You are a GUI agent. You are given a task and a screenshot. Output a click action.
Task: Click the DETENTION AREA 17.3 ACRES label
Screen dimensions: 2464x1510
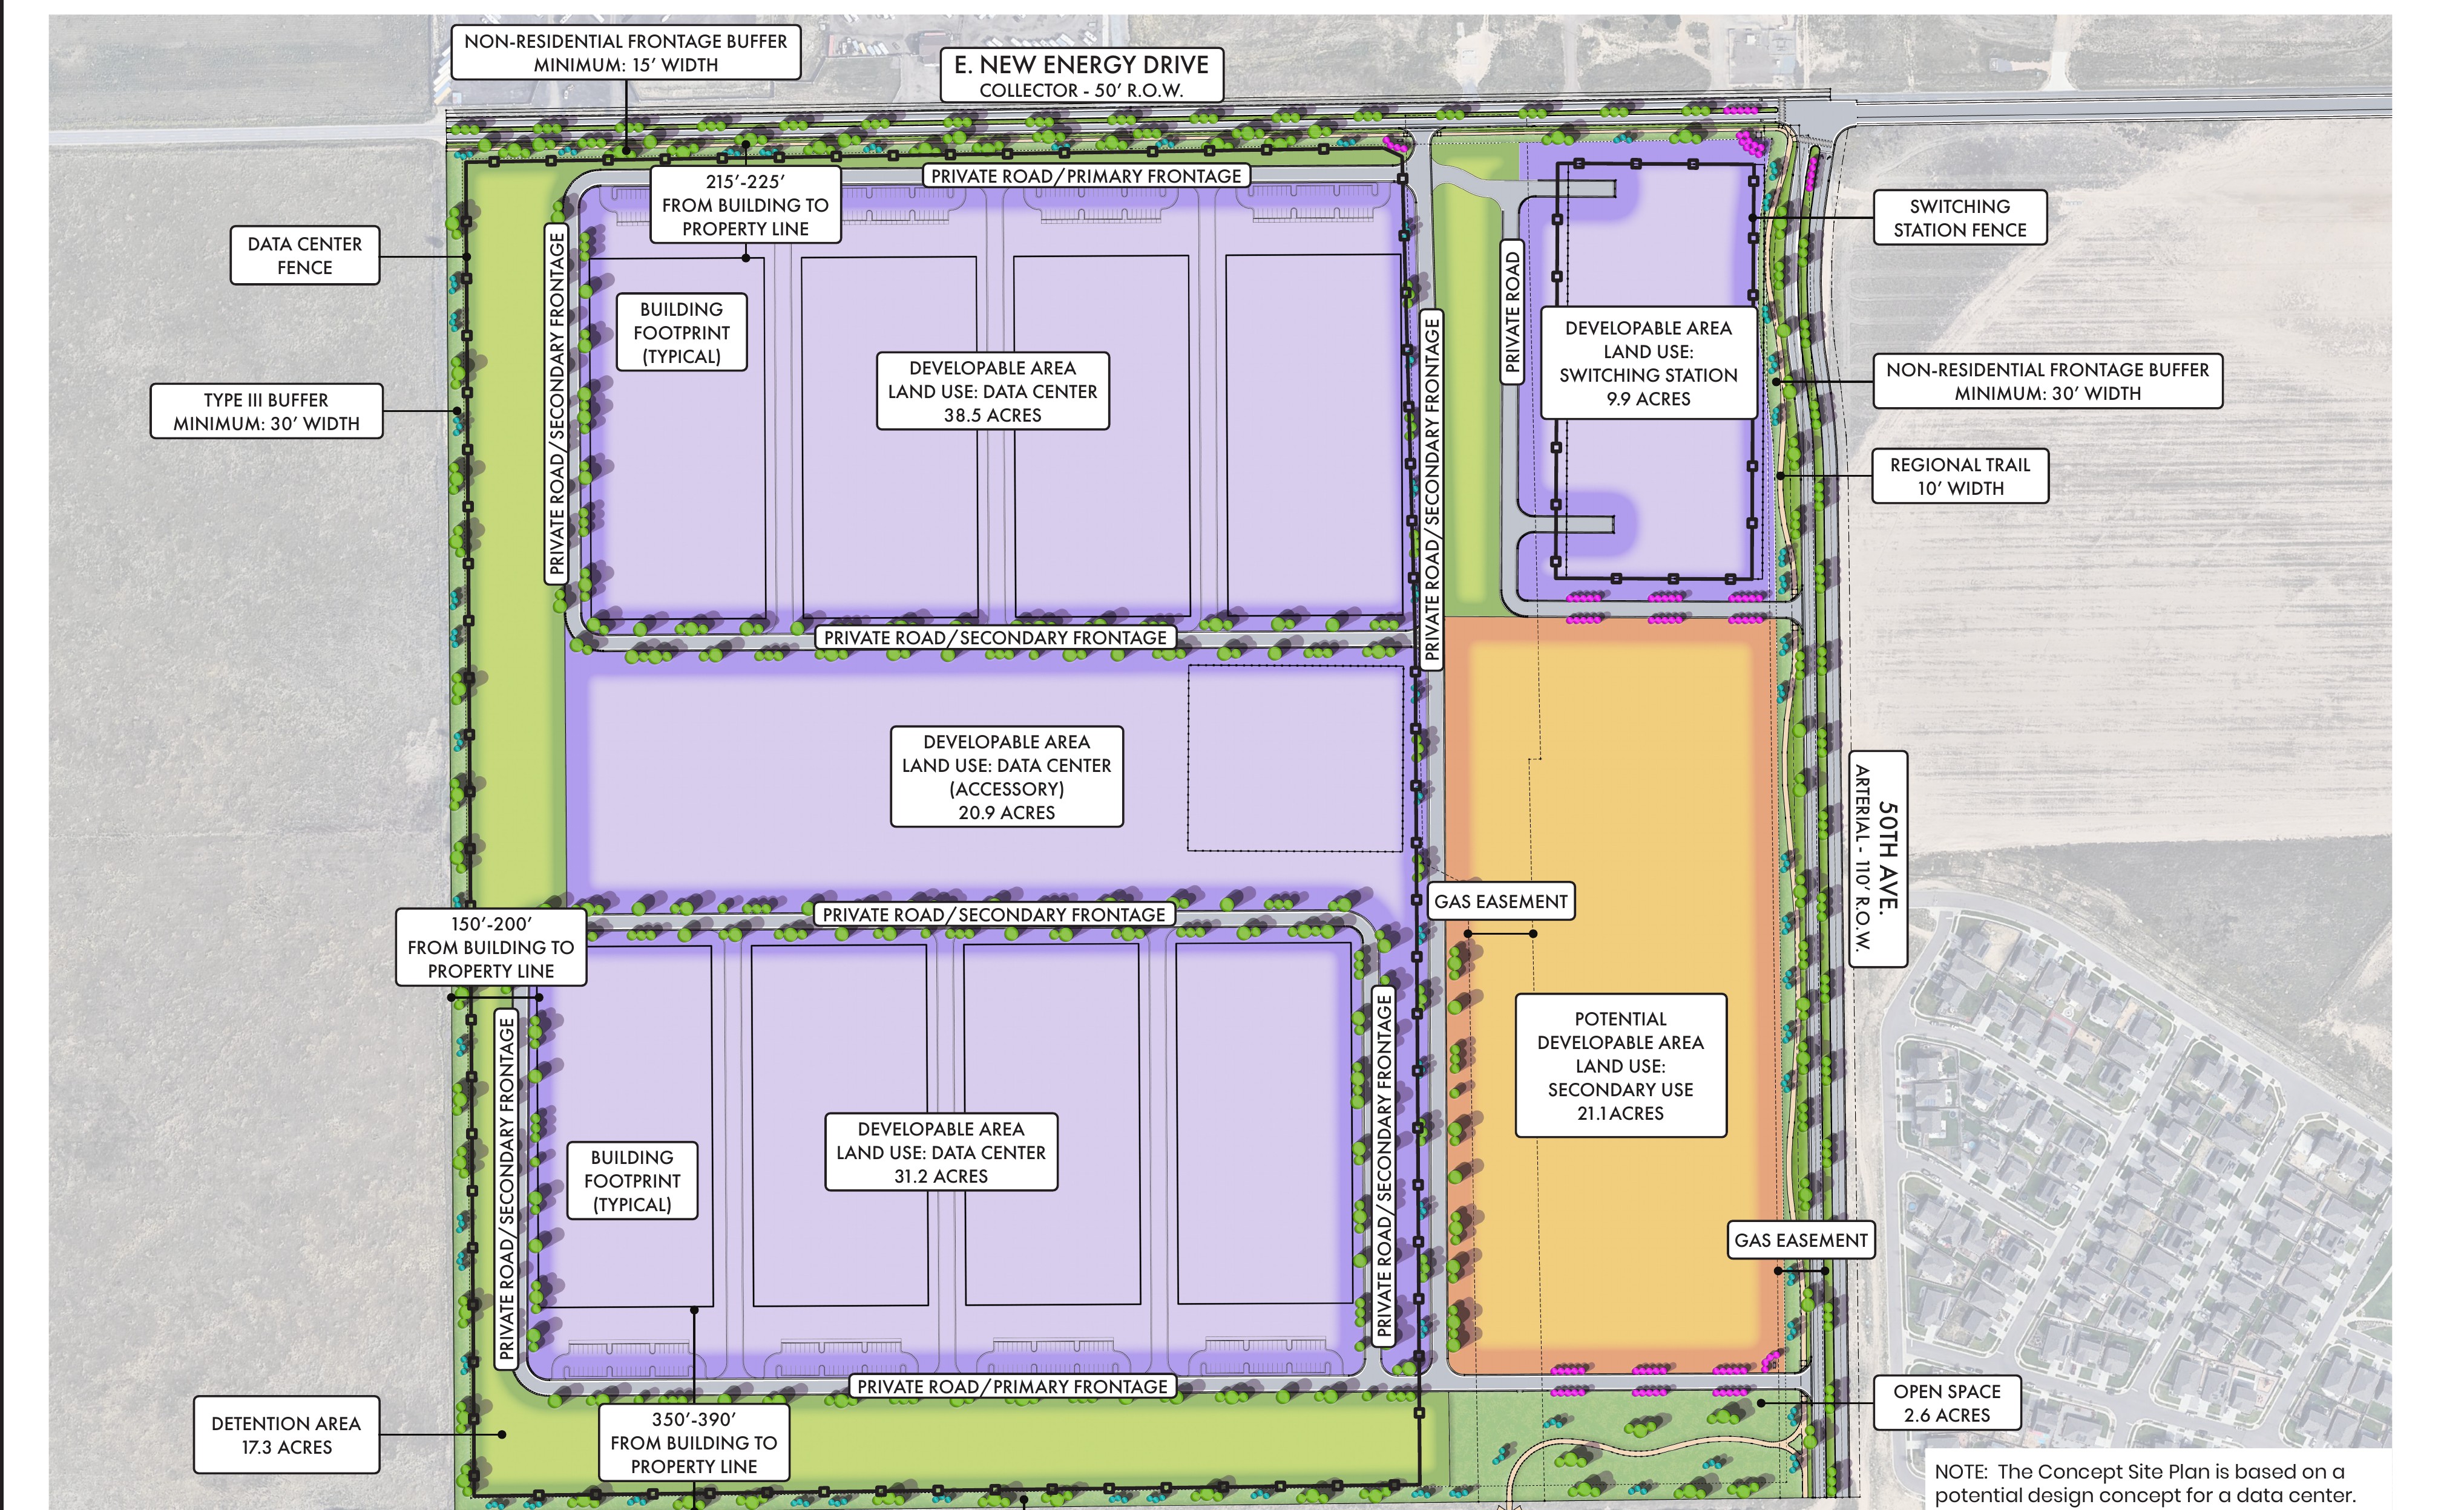point(286,1435)
